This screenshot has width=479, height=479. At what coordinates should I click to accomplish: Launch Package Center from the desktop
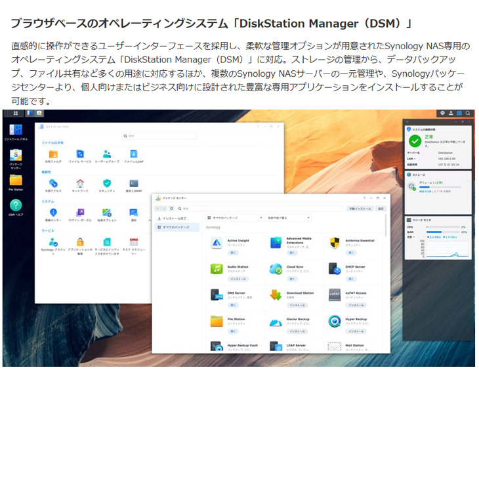point(15,155)
